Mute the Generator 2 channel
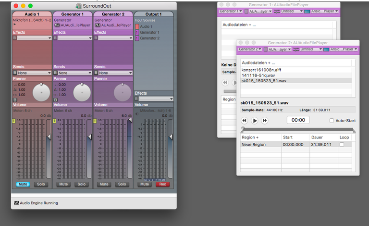The image size is (369, 226). [104, 184]
